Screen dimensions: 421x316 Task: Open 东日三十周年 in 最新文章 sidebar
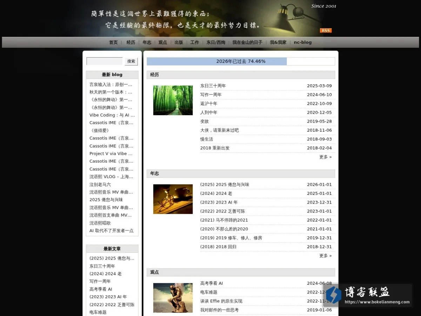coord(102,266)
